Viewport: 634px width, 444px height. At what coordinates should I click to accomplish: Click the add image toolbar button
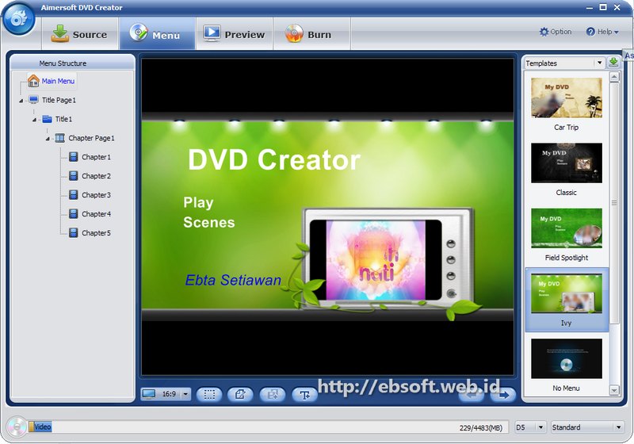point(272,394)
